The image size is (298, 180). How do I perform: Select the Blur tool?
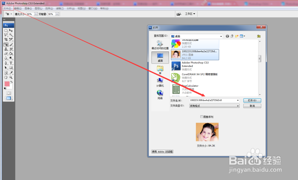6,58
